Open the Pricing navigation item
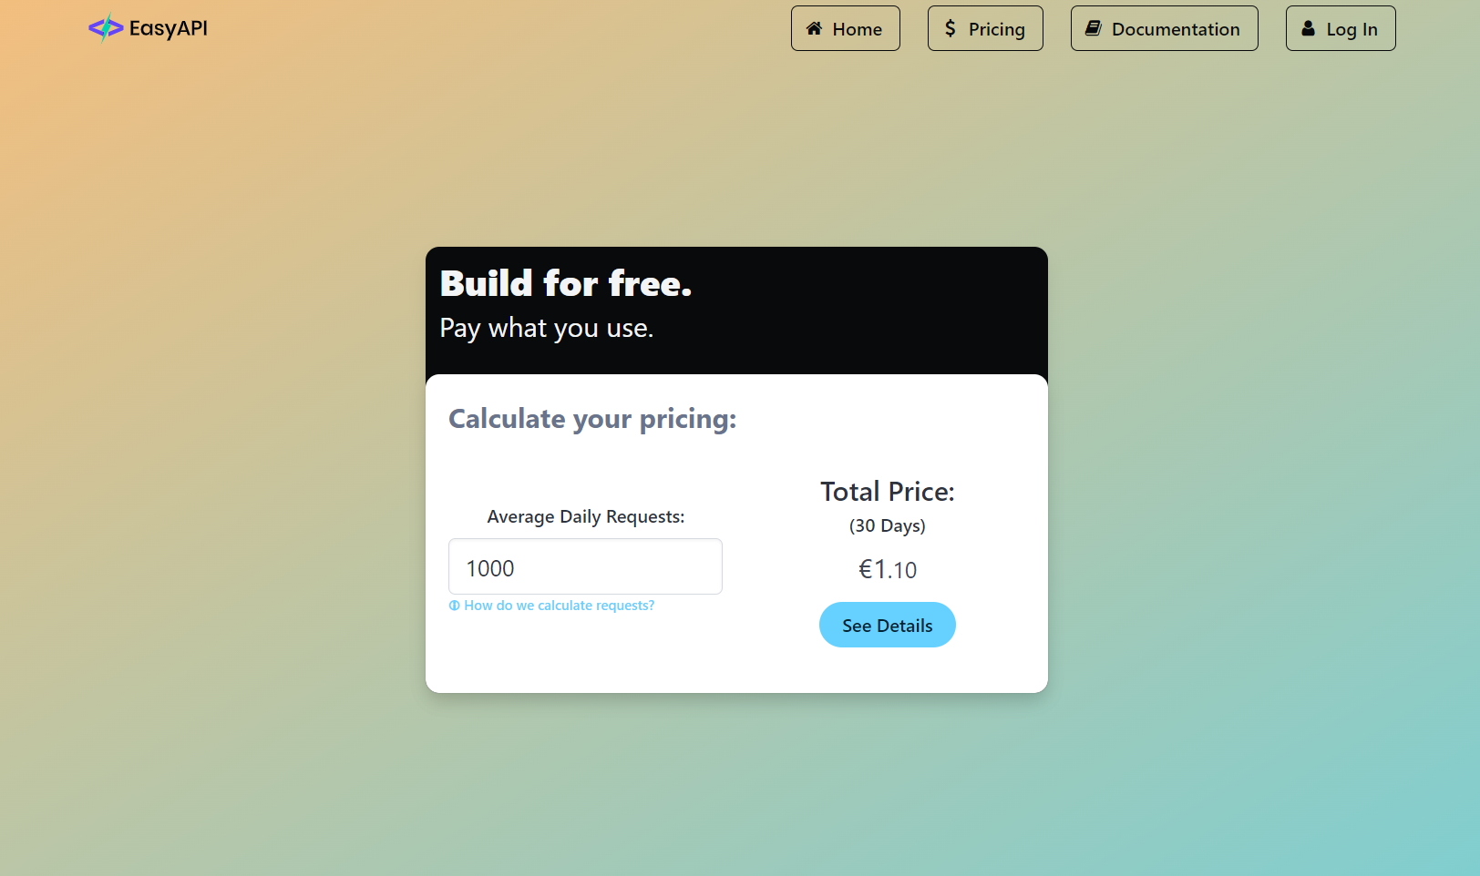The height and width of the screenshot is (876, 1480). (x=985, y=28)
